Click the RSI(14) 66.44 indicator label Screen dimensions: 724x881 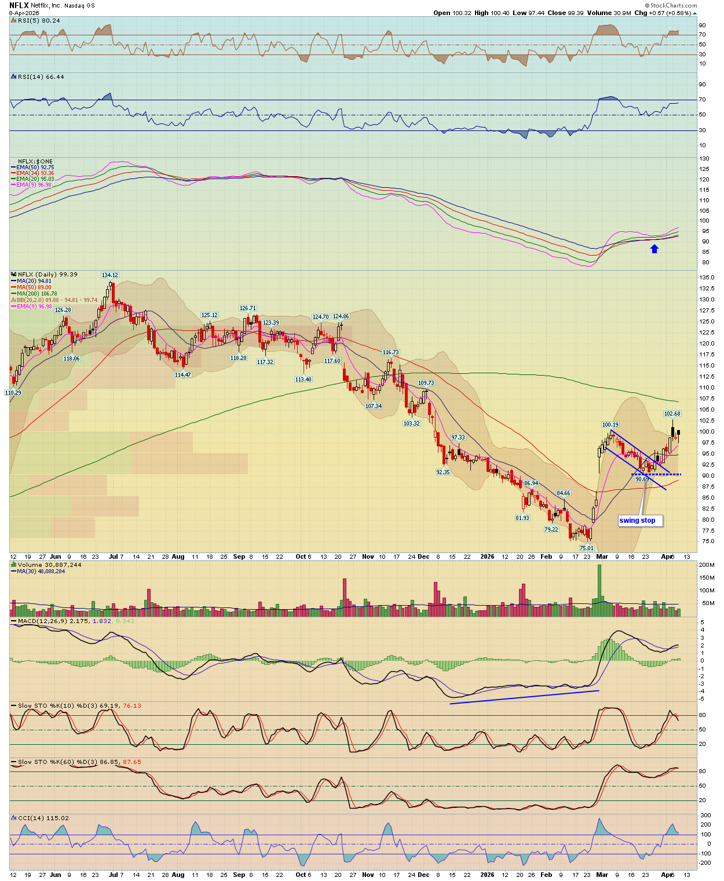(x=41, y=77)
